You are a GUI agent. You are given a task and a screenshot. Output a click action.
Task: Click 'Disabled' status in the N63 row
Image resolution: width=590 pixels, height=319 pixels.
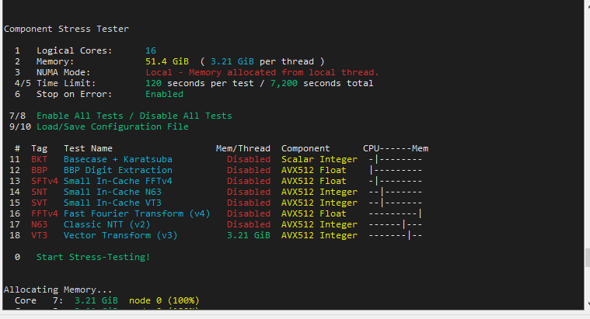[248, 225]
